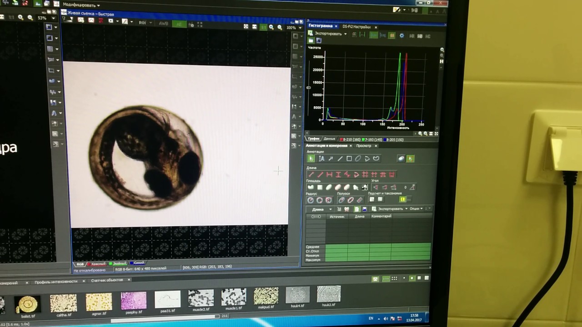The image size is (582, 327).
Task: Choose the rectangle annotation tool
Action: coord(349,159)
